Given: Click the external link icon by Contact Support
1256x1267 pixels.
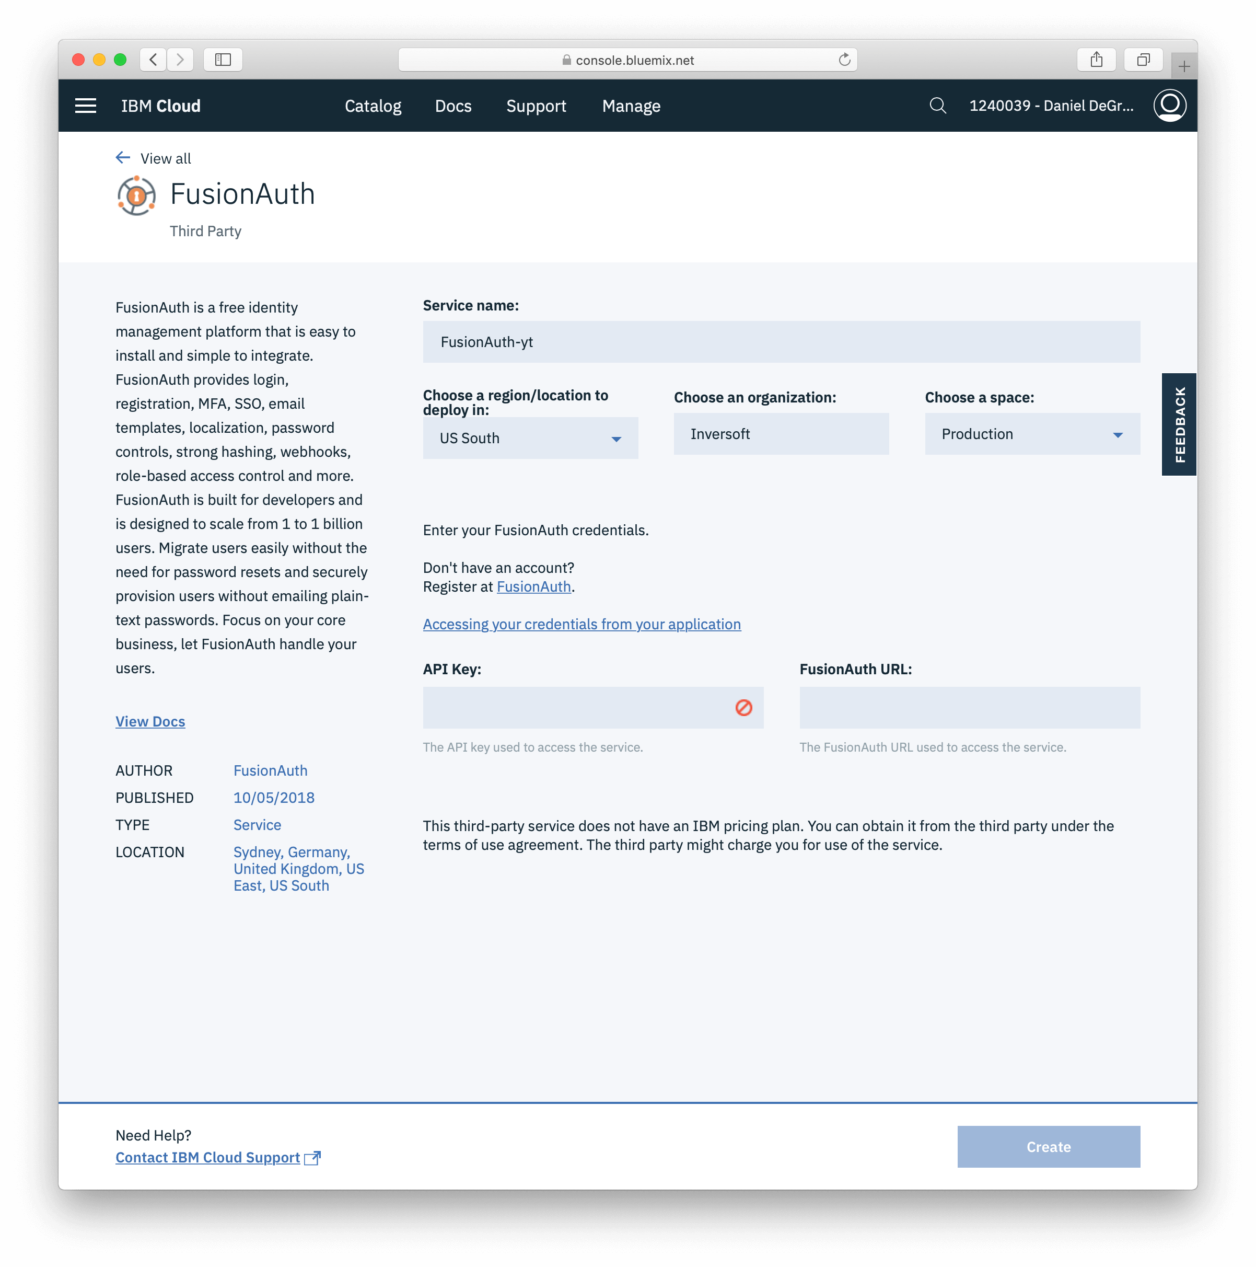Looking at the screenshot, I should tap(312, 1158).
